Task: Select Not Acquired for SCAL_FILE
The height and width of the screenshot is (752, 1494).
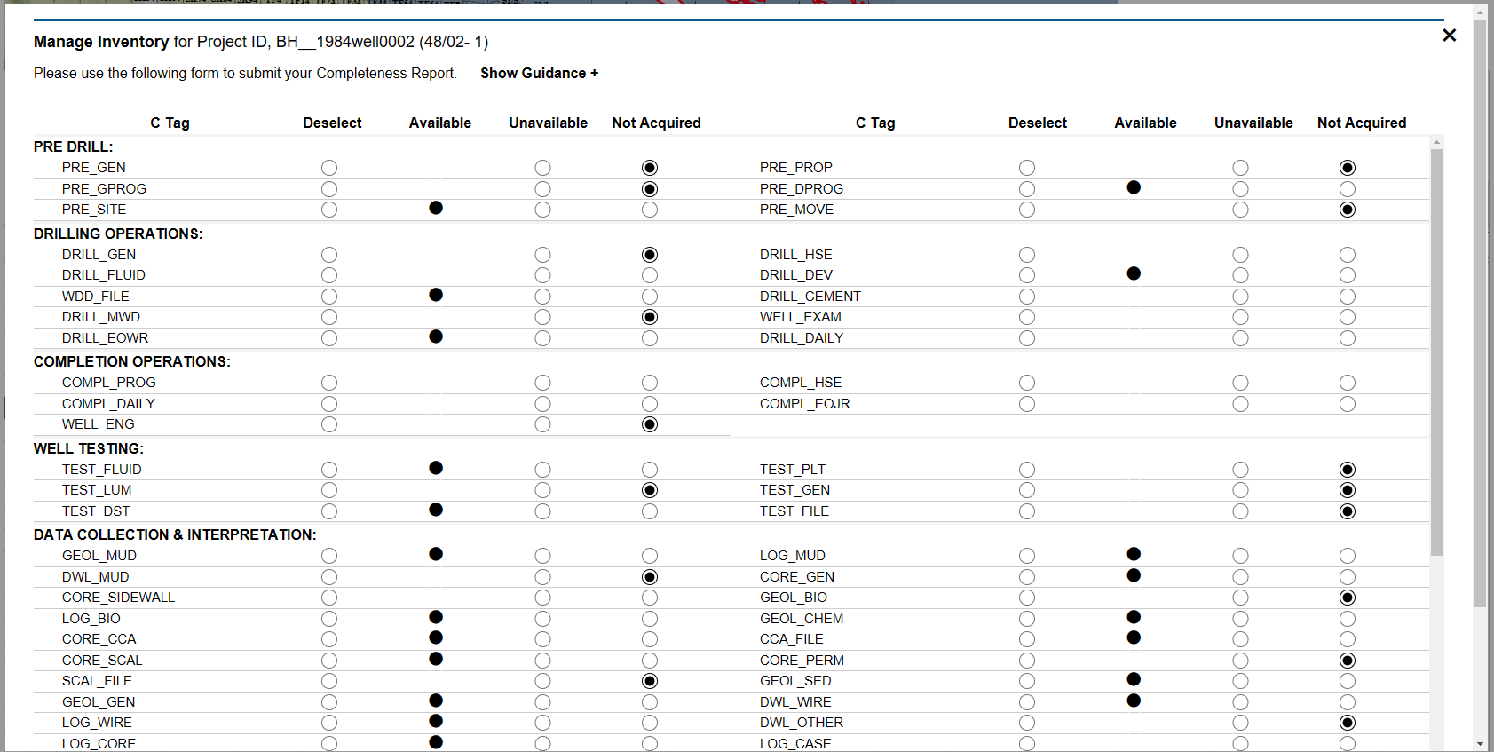Action: [x=650, y=681]
